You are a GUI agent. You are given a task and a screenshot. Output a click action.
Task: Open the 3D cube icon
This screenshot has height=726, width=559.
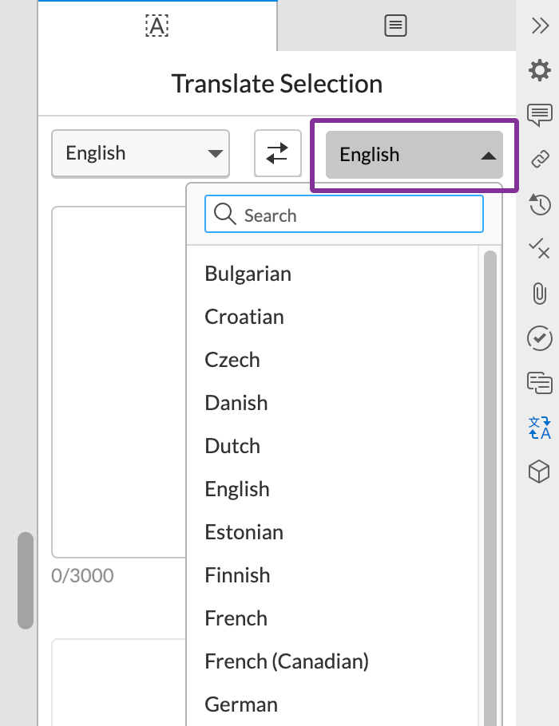point(541,473)
